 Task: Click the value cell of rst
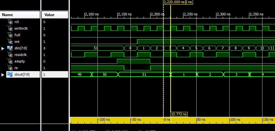55,22
